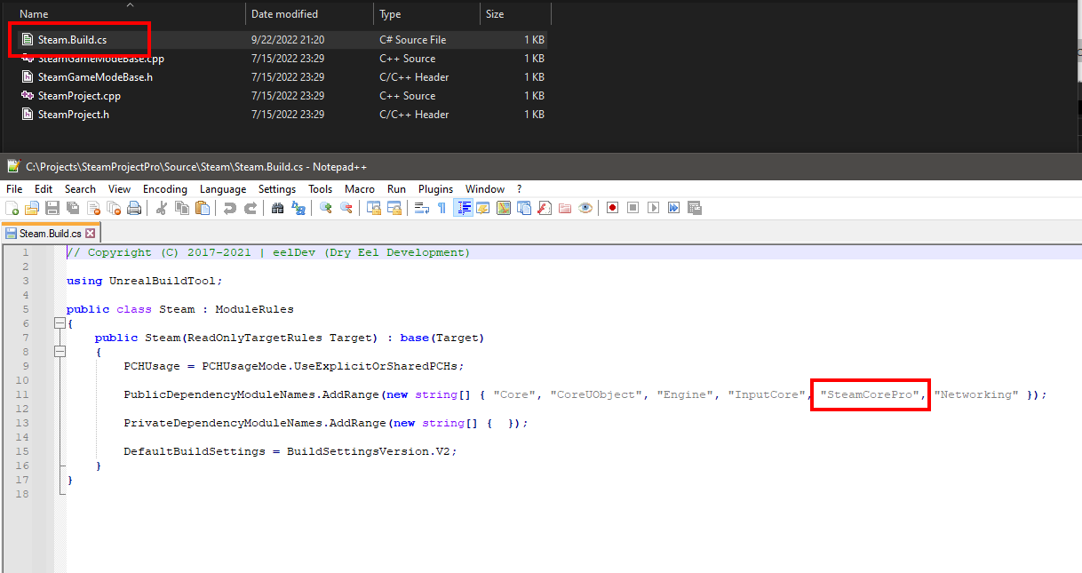Open the View menu

pyautogui.click(x=119, y=189)
